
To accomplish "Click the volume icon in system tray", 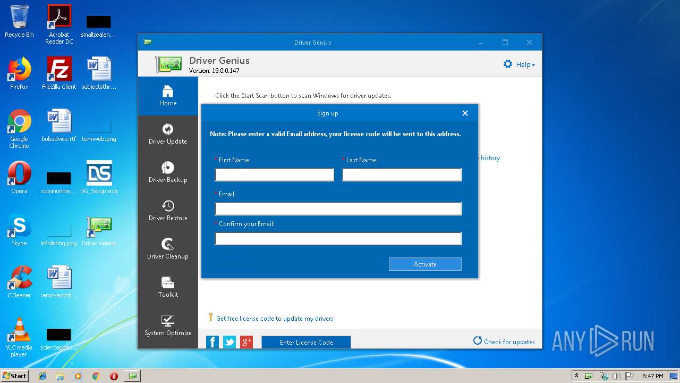I will (x=617, y=376).
